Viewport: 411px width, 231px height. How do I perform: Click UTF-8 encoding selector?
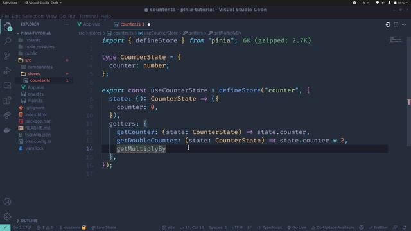[x=237, y=228]
